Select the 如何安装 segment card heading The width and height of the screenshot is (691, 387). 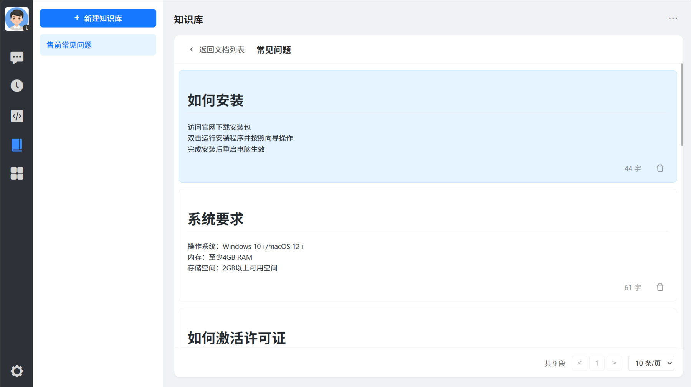click(215, 100)
